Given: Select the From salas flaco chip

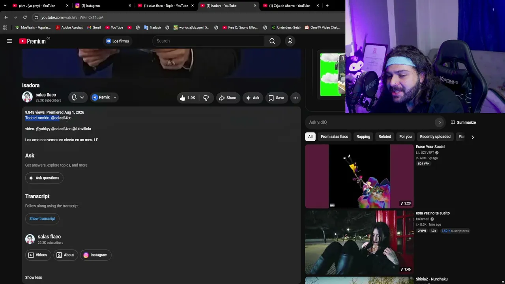Looking at the screenshot, I should 335,137.
